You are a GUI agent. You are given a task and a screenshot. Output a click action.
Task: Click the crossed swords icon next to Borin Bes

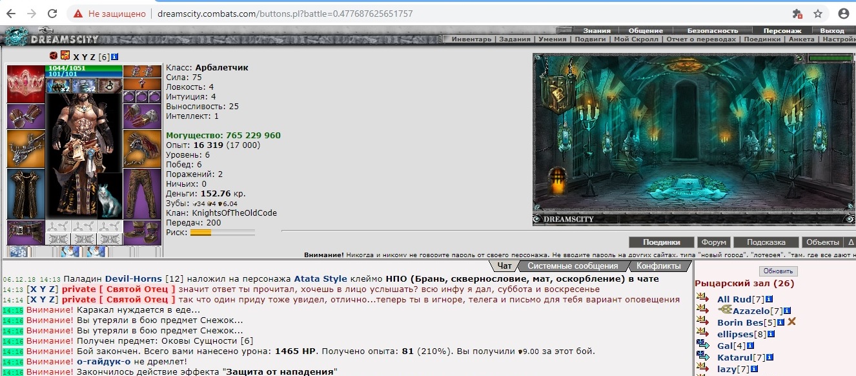[x=791, y=322]
